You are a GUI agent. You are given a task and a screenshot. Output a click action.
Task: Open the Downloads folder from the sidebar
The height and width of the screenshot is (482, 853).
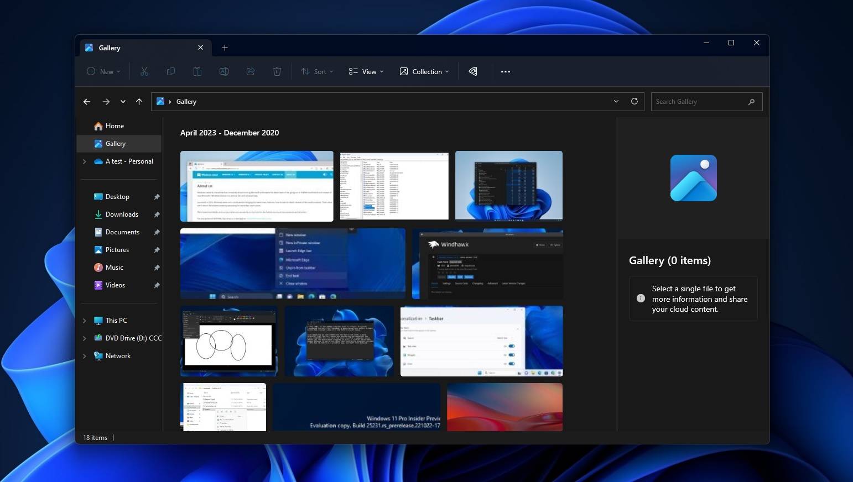coord(121,214)
